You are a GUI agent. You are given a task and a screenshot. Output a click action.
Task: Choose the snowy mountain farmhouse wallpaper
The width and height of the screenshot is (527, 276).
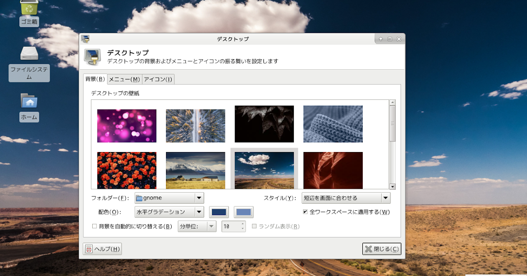[x=195, y=170]
